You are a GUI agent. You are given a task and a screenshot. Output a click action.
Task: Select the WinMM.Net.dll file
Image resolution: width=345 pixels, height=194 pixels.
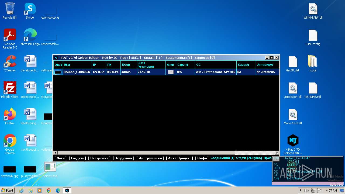(x=313, y=11)
